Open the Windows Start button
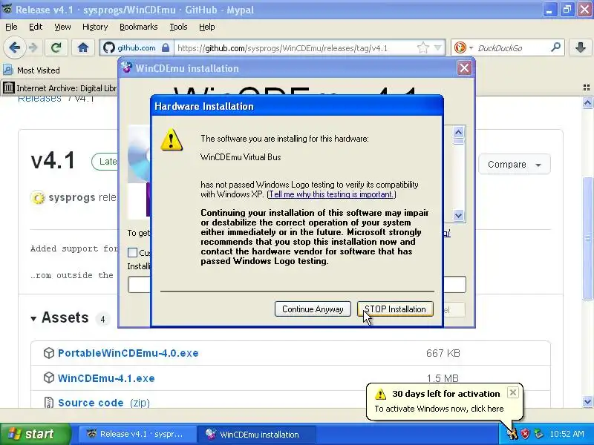This screenshot has height=445, width=594. tap(36, 434)
